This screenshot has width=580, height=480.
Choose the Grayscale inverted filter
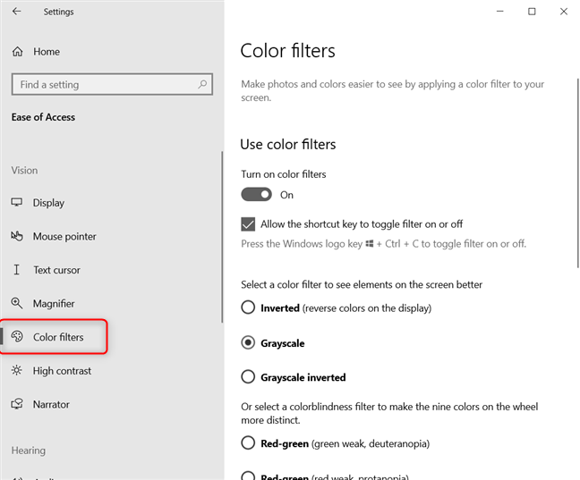(248, 377)
